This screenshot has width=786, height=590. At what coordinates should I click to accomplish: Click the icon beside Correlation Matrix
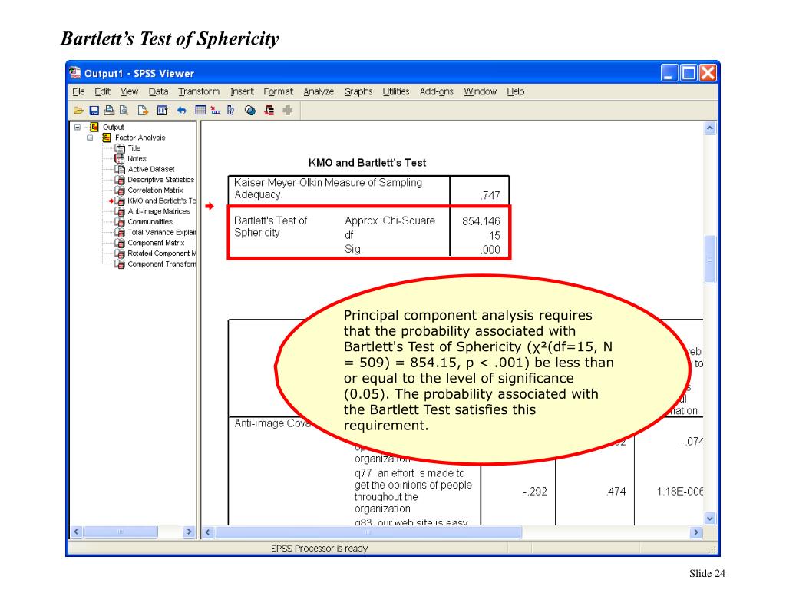[119, 191]
